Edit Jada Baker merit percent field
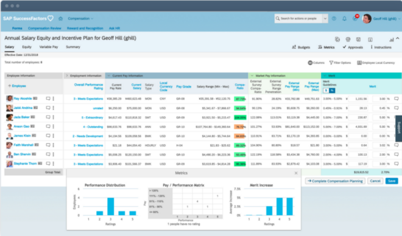 pos(379,117)
